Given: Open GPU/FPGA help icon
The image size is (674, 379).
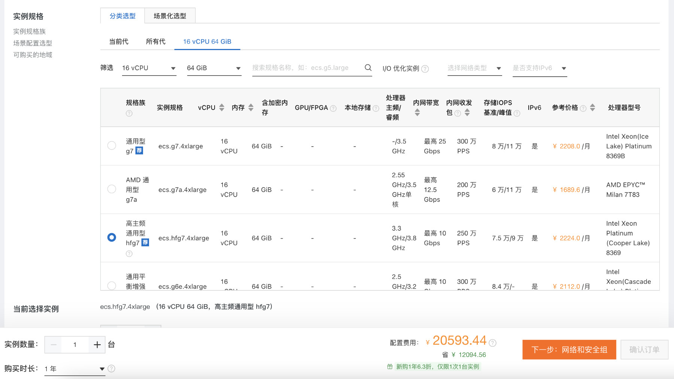Looking at the screenshot, I should [x=333, y=108].
